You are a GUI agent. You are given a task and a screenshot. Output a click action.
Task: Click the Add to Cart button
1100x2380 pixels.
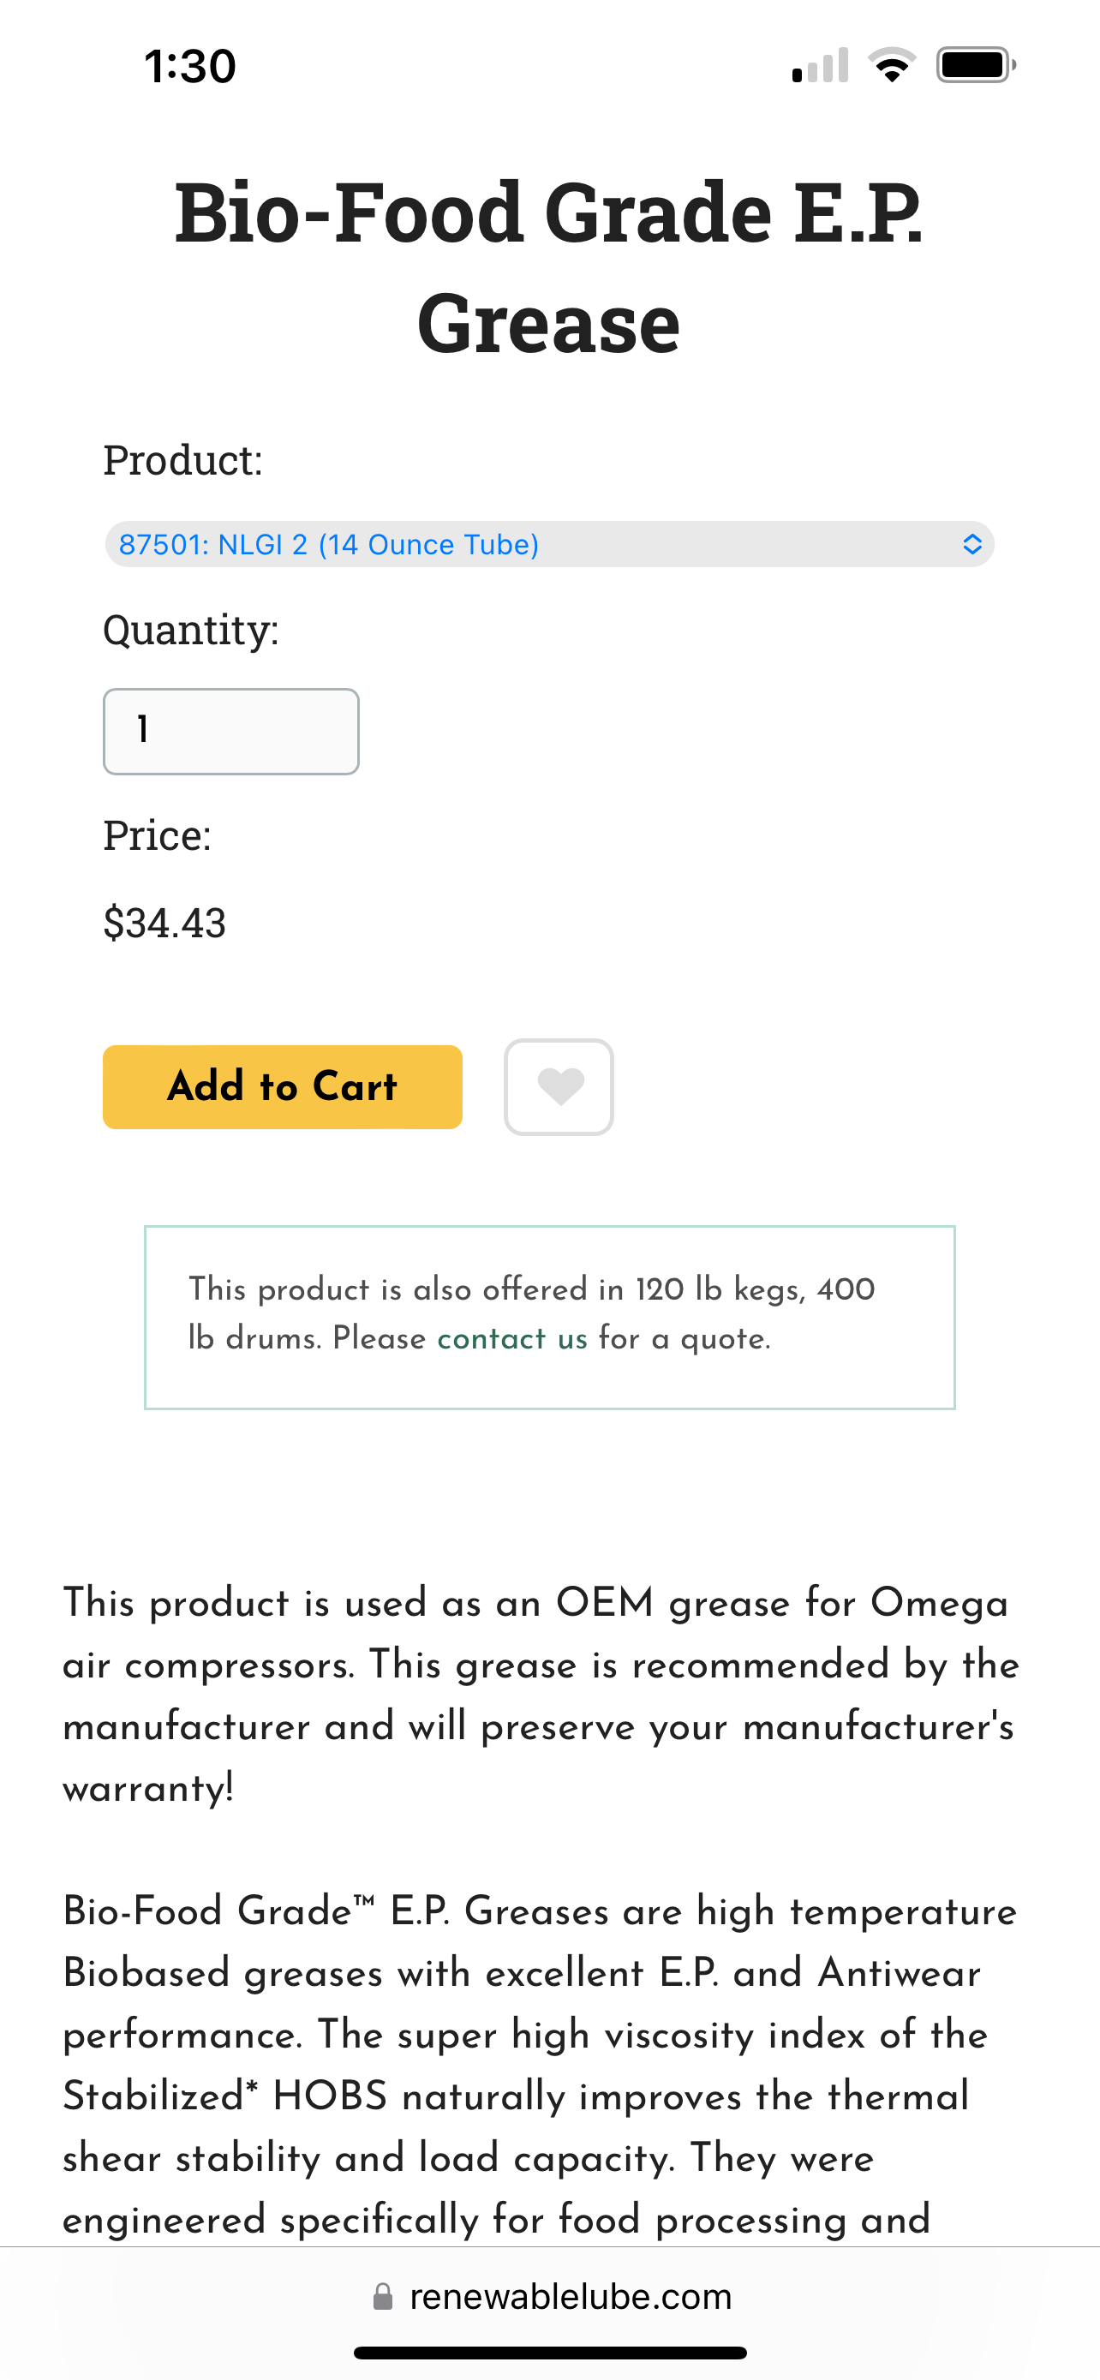coord(283,1086)
